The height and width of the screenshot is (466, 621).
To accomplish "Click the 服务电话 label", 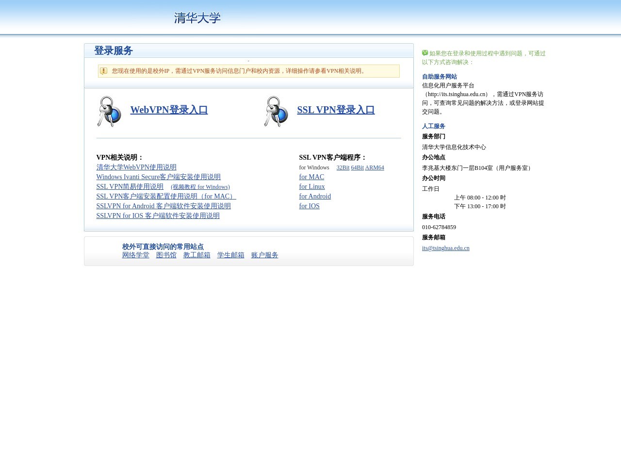I will pyautogui.click(x=434, y=216).
